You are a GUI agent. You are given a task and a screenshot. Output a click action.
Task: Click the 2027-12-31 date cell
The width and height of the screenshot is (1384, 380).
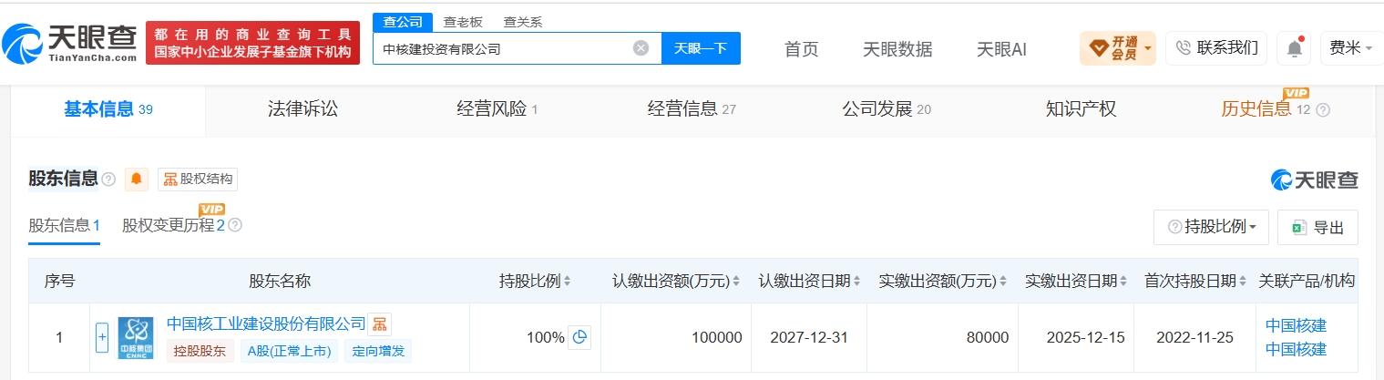[807, 337]
